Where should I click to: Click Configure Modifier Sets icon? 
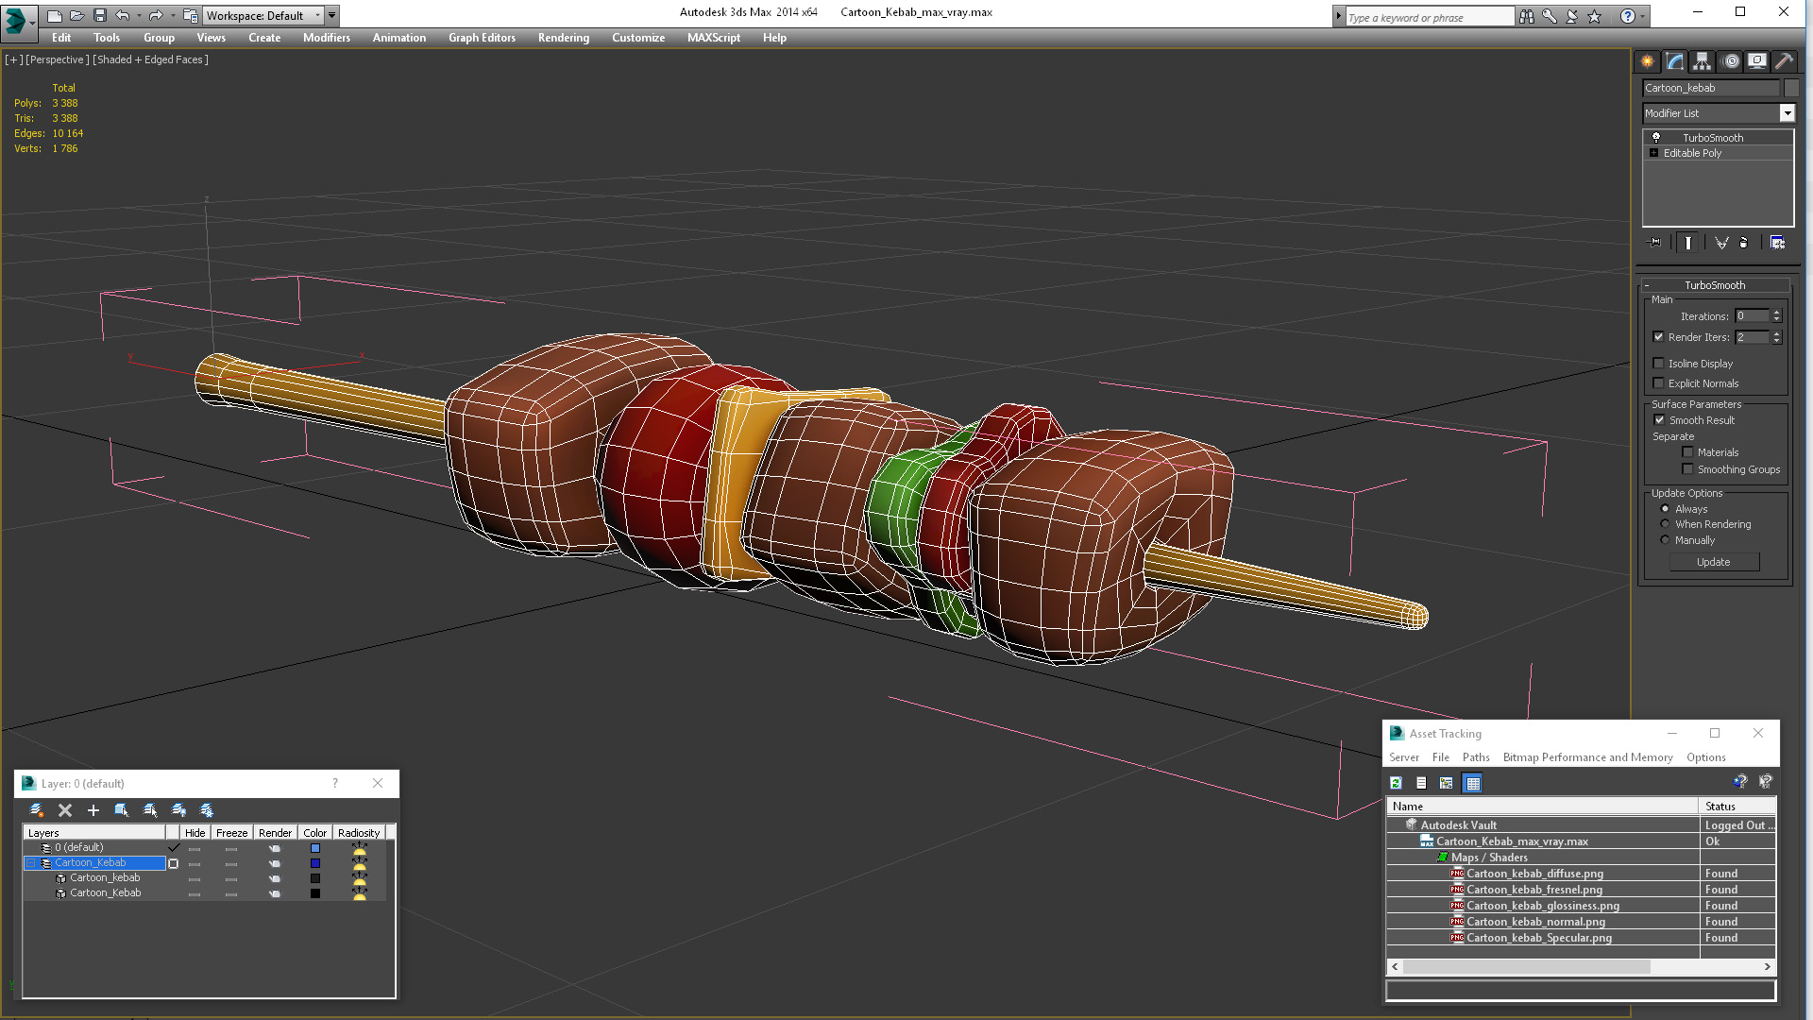(x=1777, y=243)
